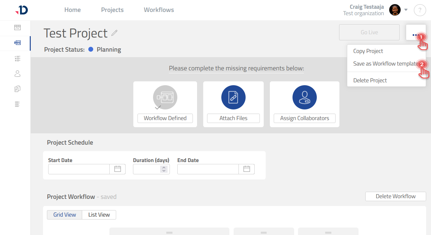Switch to List View

pos(99,215)
